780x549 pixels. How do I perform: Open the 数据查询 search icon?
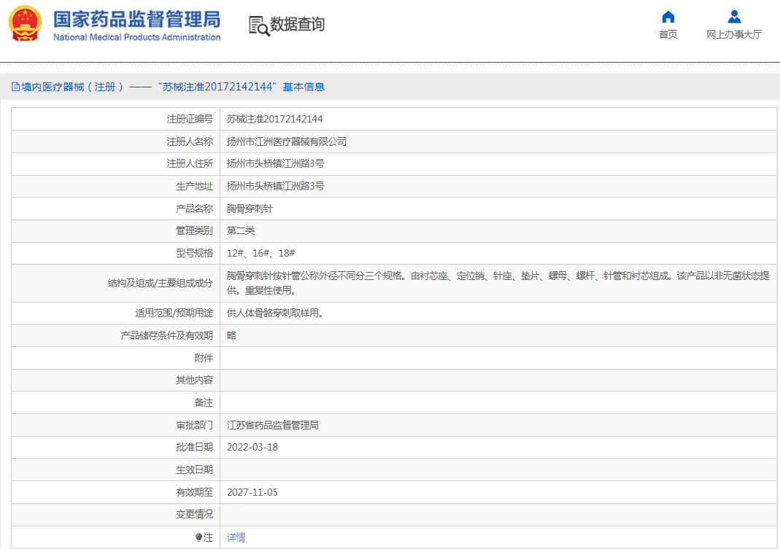(259, 26)
